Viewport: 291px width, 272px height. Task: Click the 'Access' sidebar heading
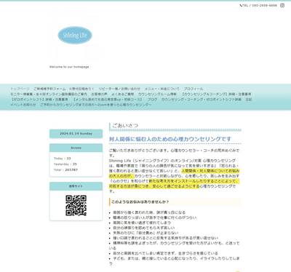pyautogui.click(x=76, y=148)
